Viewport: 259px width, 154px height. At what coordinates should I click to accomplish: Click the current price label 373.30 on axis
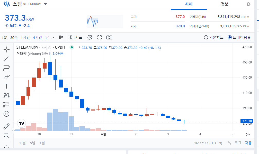pos(247,121)
